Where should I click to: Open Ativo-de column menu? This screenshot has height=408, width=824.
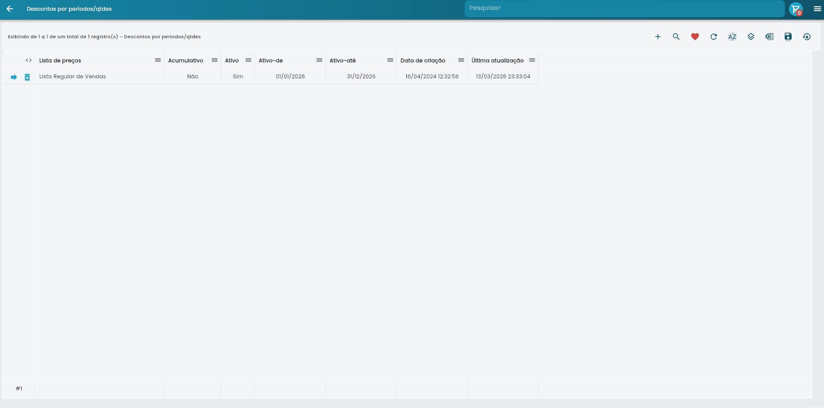tap(319, 60)
